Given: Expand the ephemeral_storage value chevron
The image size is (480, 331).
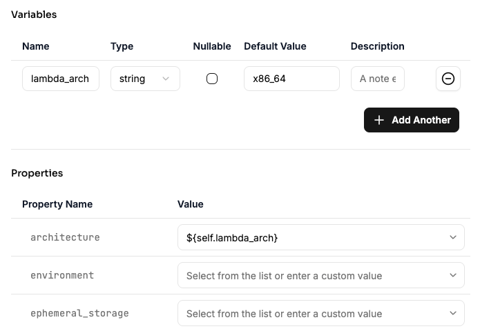Looking at the screenshot, I should click(x=453, y=313).
